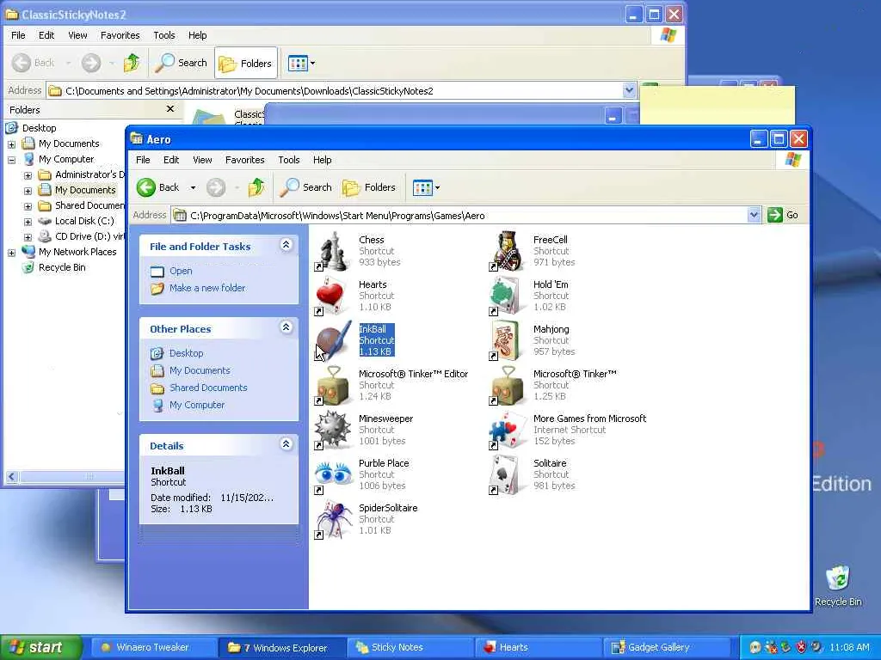This screenshot has width=881, height=660.
Task: Select CD Drive (D:) in folder tree
Action: click(89, 236)
